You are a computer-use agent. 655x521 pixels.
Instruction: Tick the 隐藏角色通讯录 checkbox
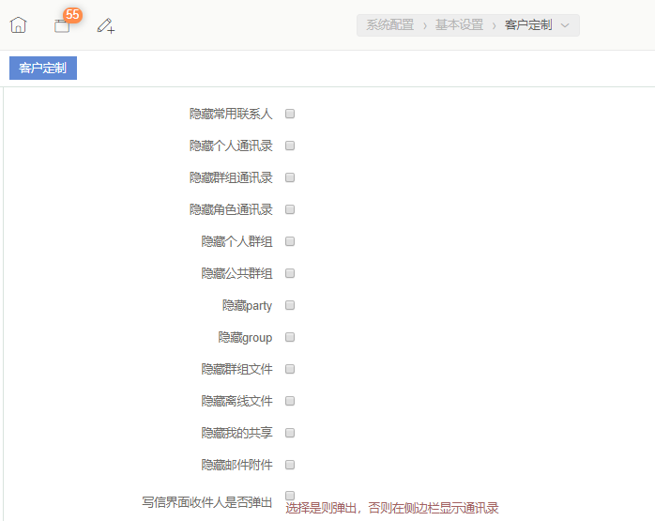point(290,209)
